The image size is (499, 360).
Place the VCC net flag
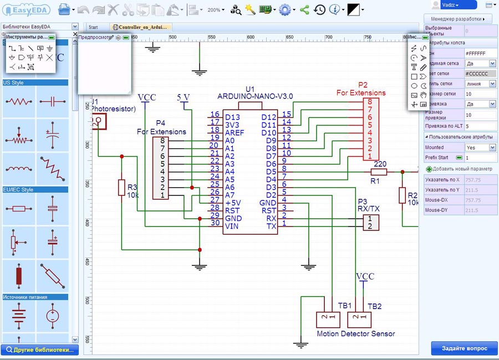click(x=30, y=58)
